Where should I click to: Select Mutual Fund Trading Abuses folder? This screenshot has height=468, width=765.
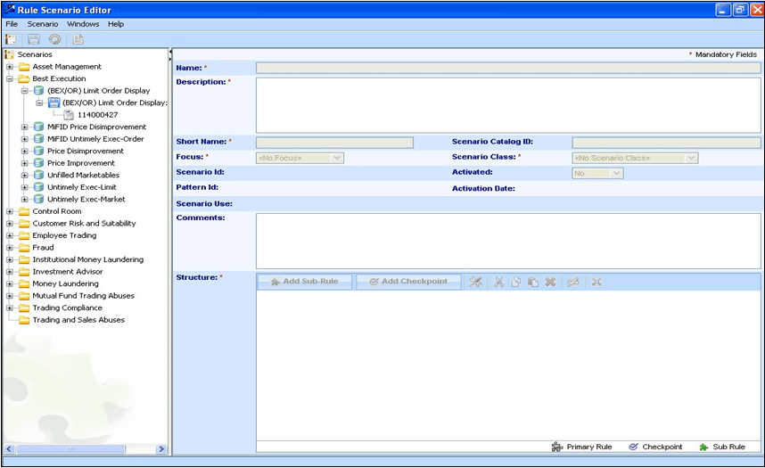83,296
